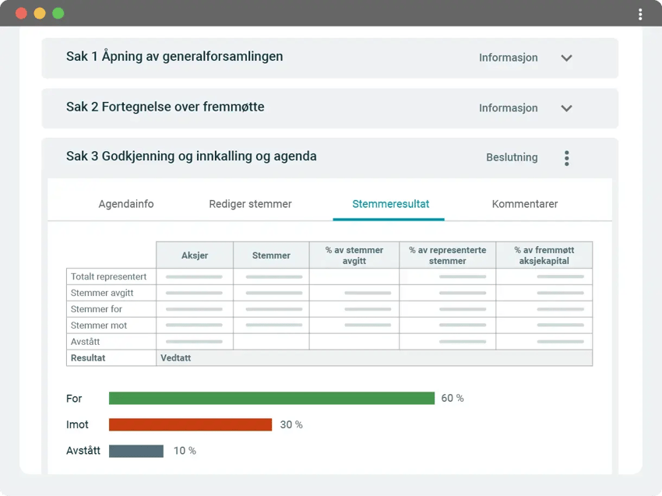Click the Aksjer cell in Totalt representert row
This screenshot has width=662, height=496.
tap(194, 277)
